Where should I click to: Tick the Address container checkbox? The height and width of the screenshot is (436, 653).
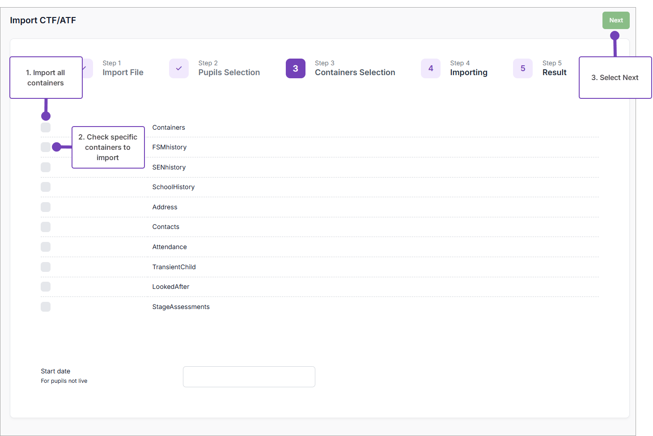click(x=46, y=207)
